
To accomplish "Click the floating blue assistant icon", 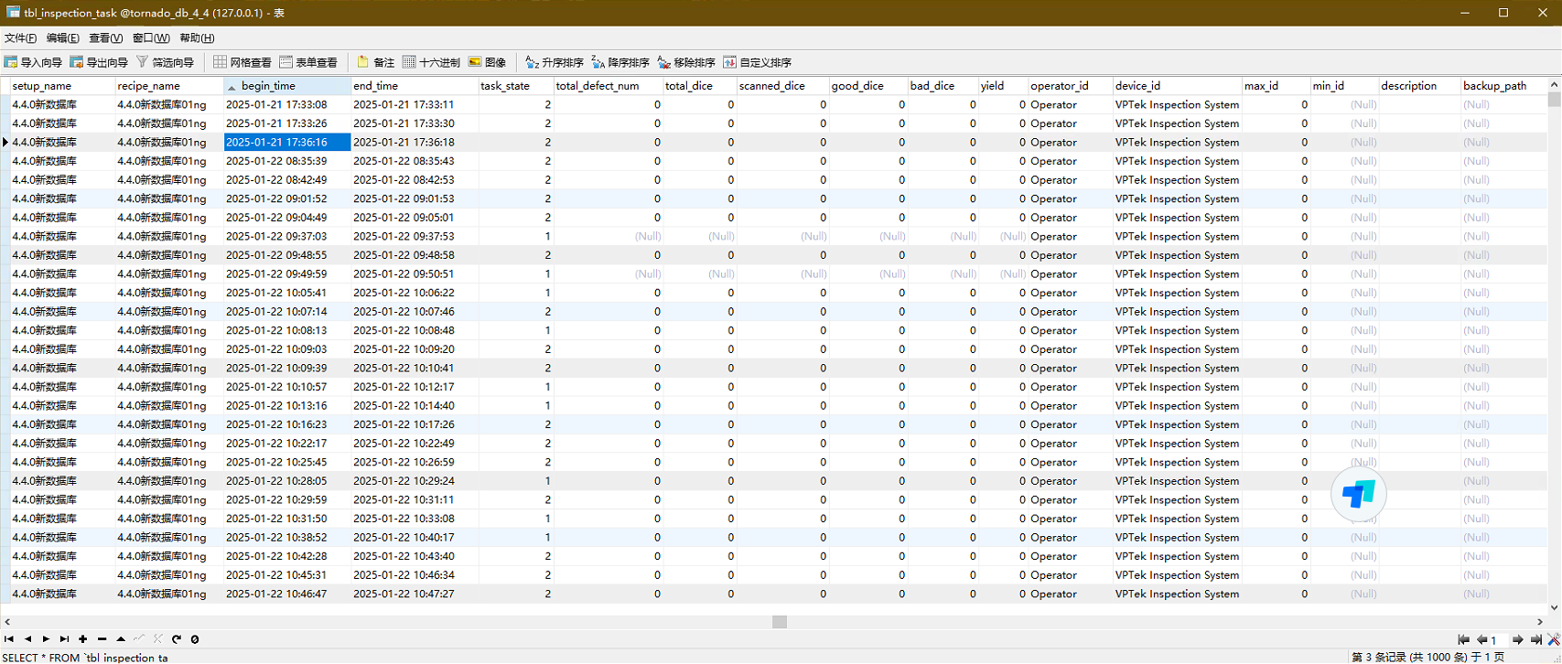I will (x=1359, y=494).
